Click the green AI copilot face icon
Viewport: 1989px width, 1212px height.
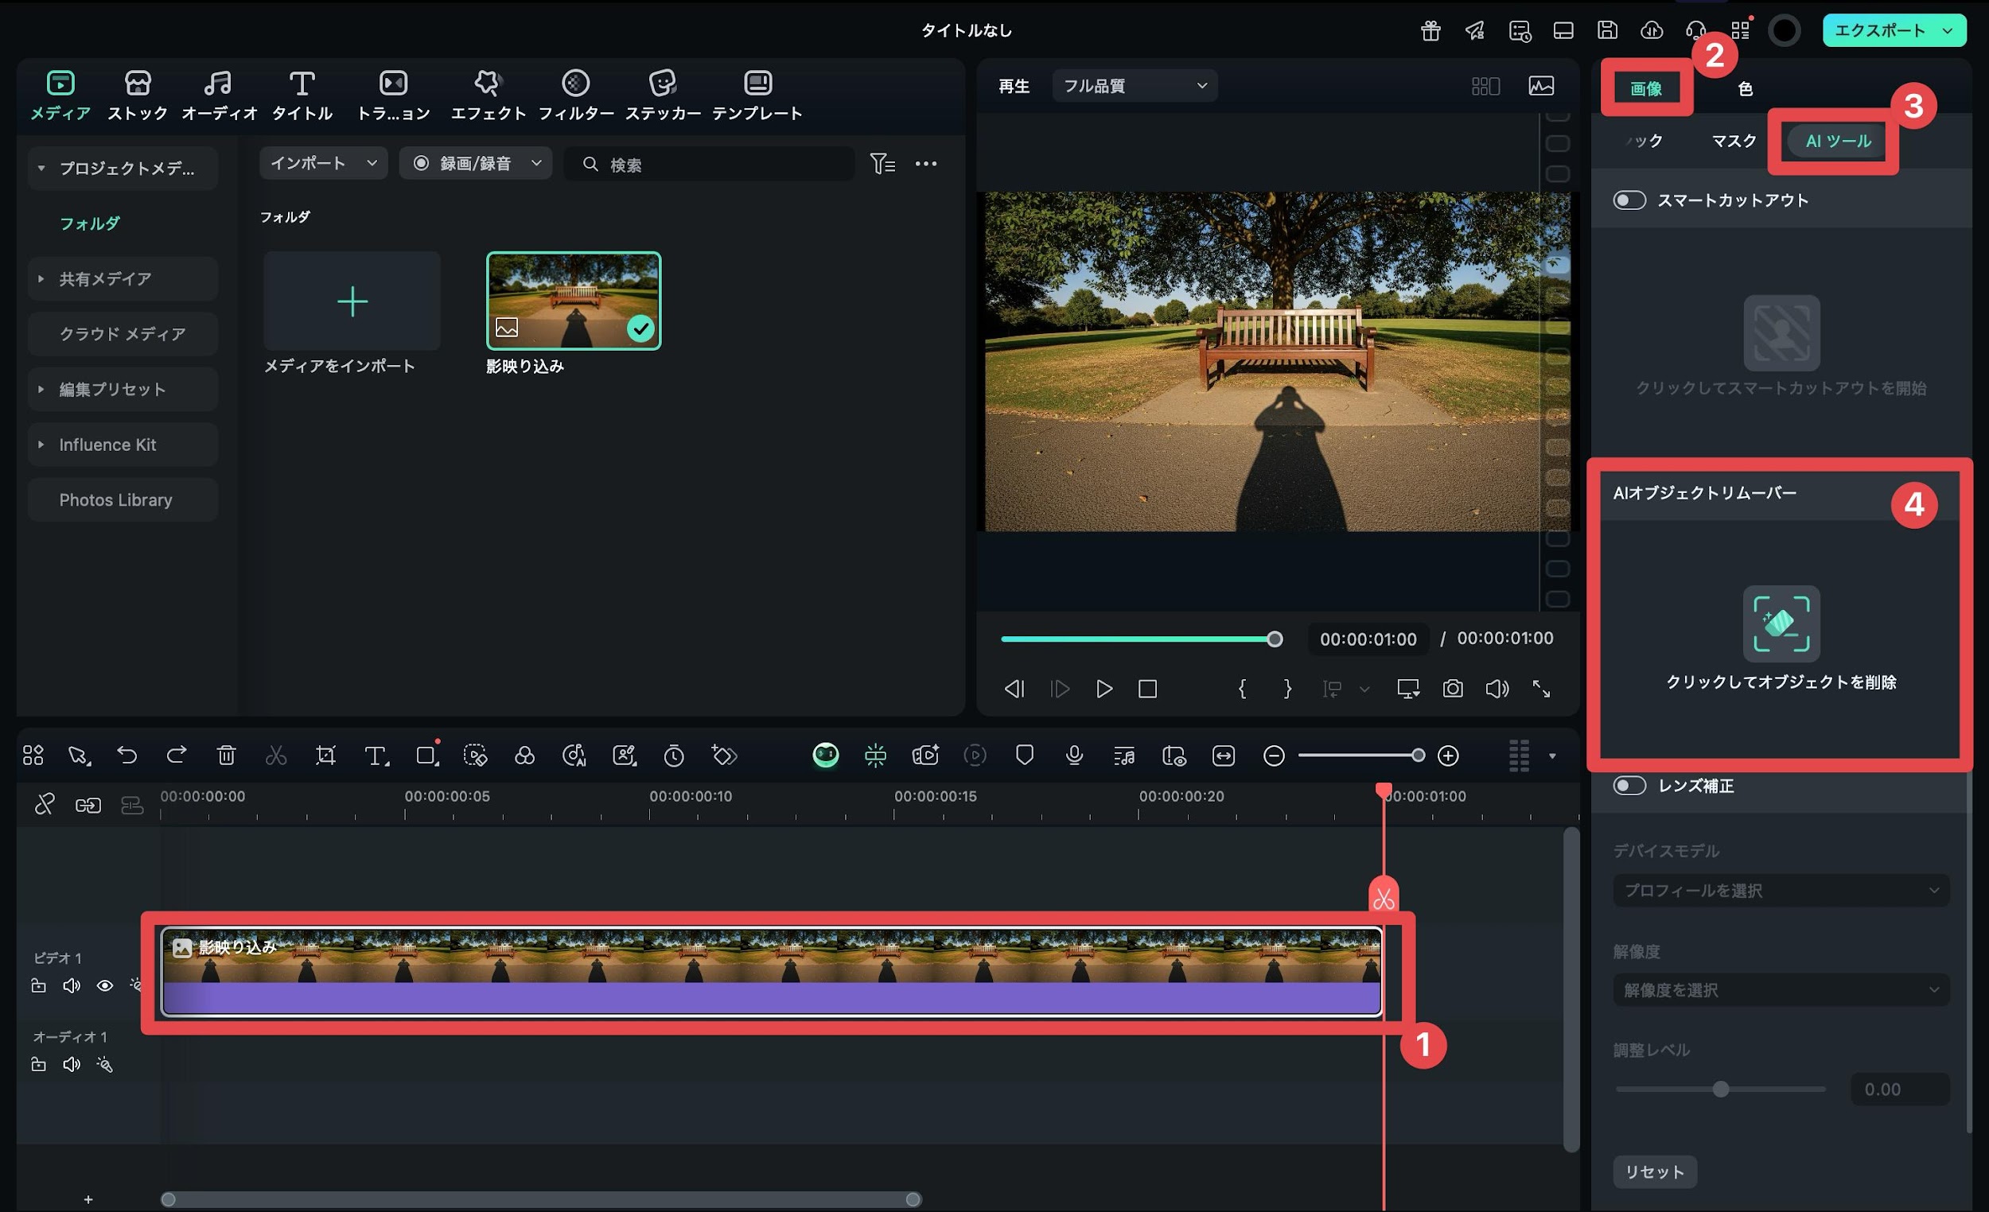point(825,756)
